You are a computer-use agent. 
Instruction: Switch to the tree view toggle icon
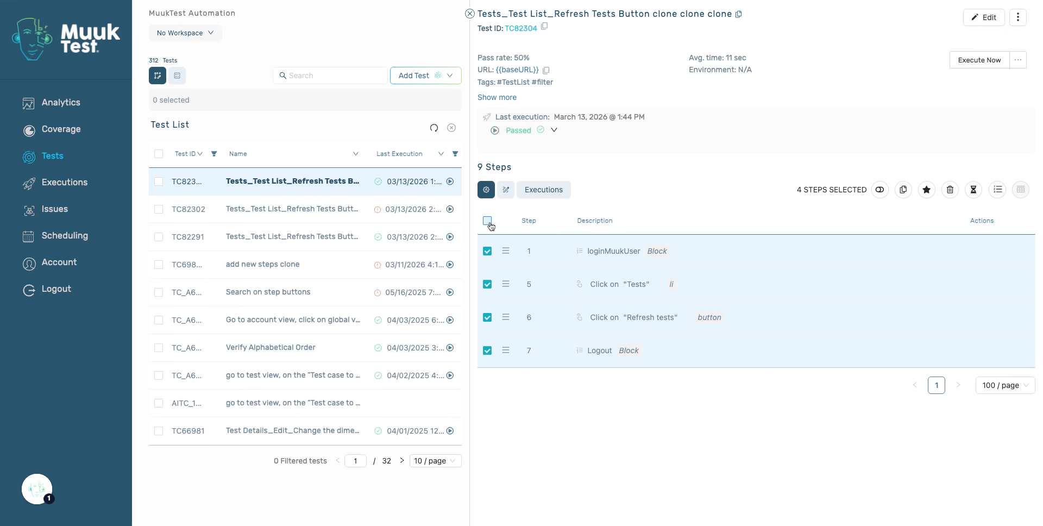click(158, 76)
